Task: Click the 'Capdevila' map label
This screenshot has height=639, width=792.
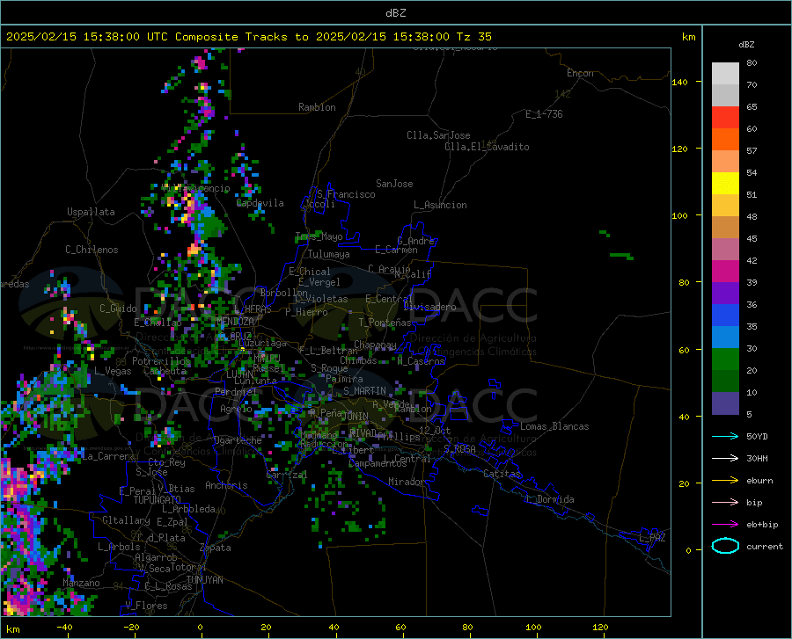Action: (260, 203)
